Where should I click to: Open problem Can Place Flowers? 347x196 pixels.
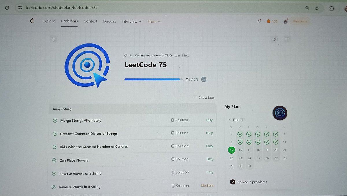pos(74,160)
